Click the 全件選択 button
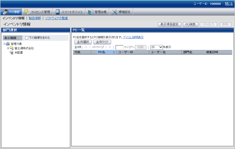 83,42
